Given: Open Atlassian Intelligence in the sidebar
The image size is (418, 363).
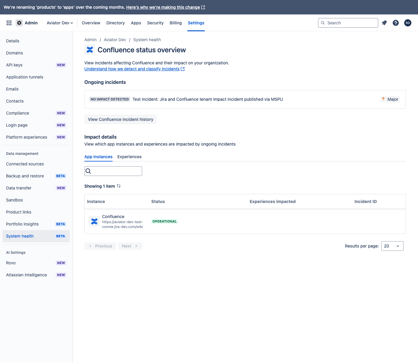Looking at the screenshot, I should (x=36, y=275).
